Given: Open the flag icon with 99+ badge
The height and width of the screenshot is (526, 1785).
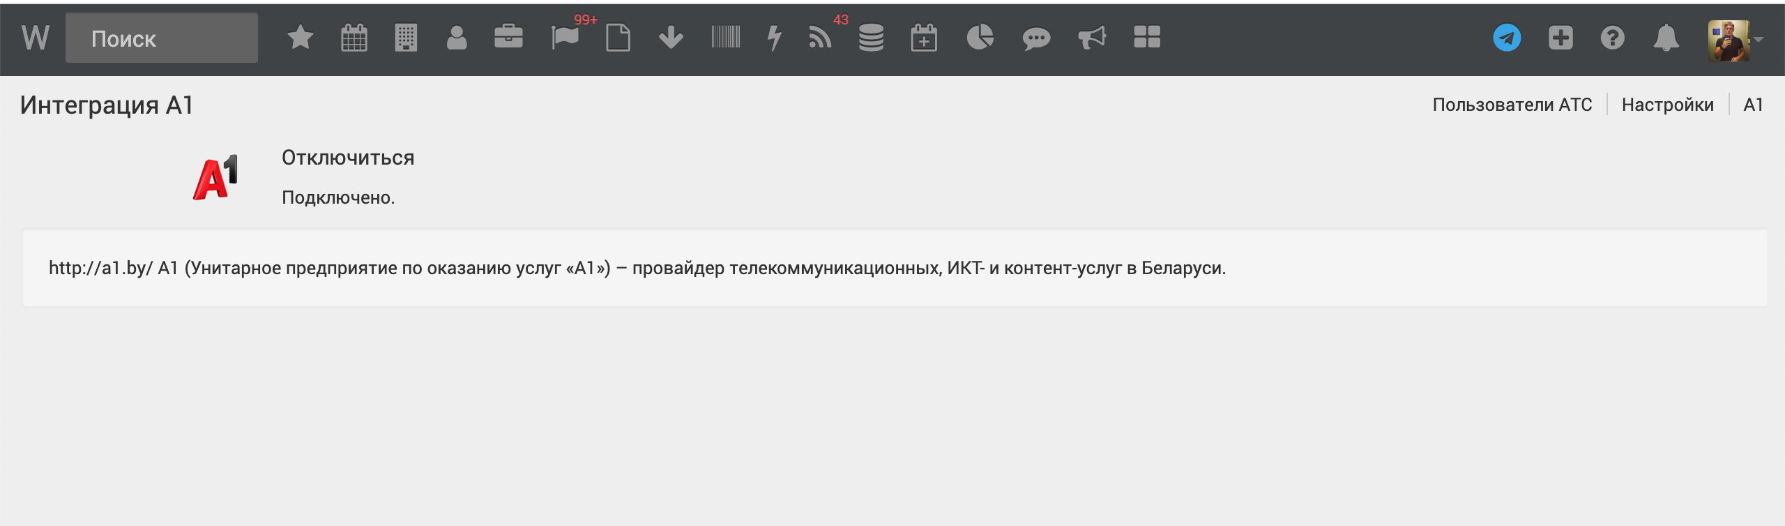Looking at the screenshot, I should click(565, 38).
